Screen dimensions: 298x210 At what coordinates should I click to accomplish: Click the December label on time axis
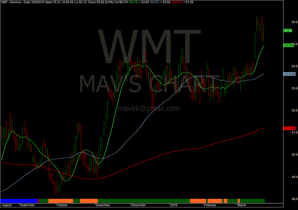139,205
